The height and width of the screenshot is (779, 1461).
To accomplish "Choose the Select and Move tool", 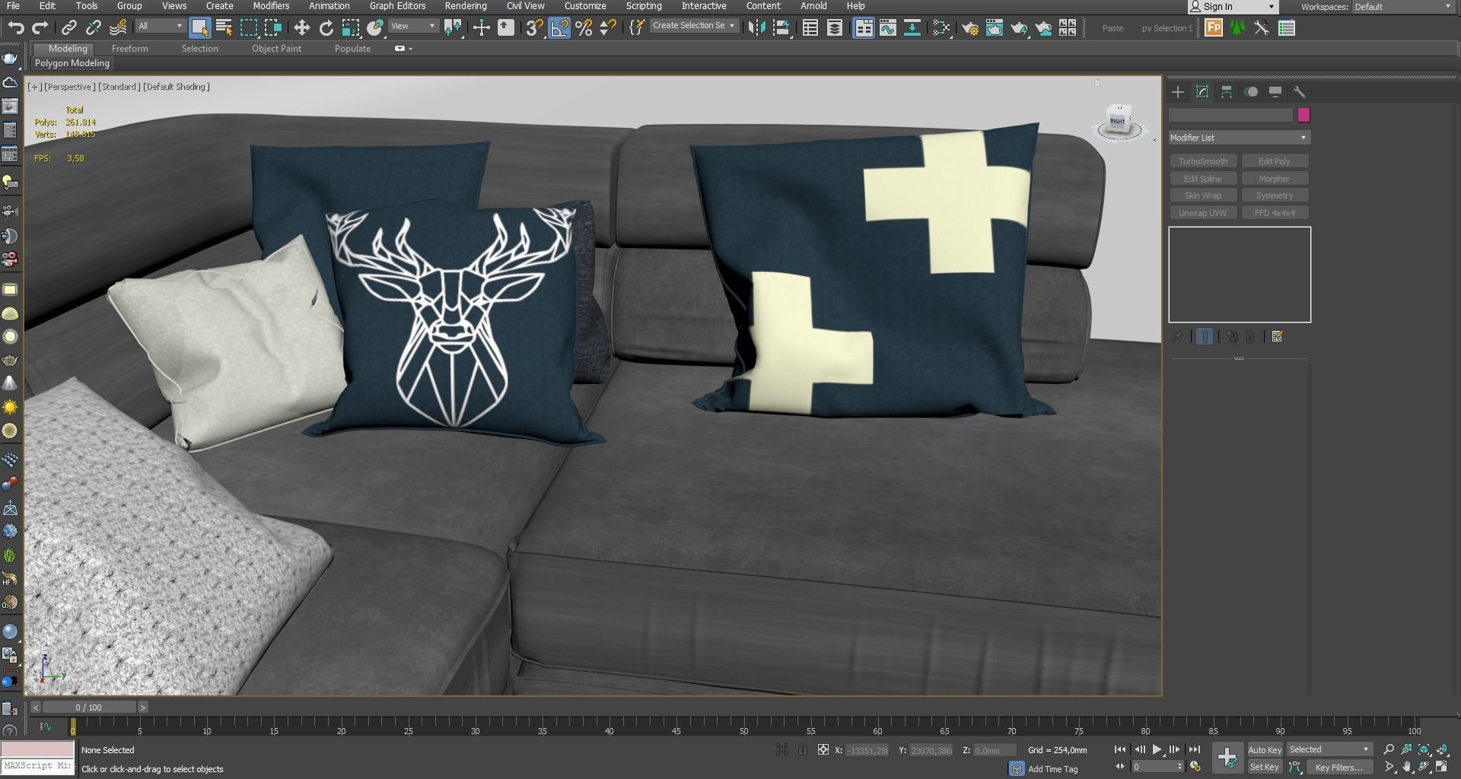I will tap(301, 28).
